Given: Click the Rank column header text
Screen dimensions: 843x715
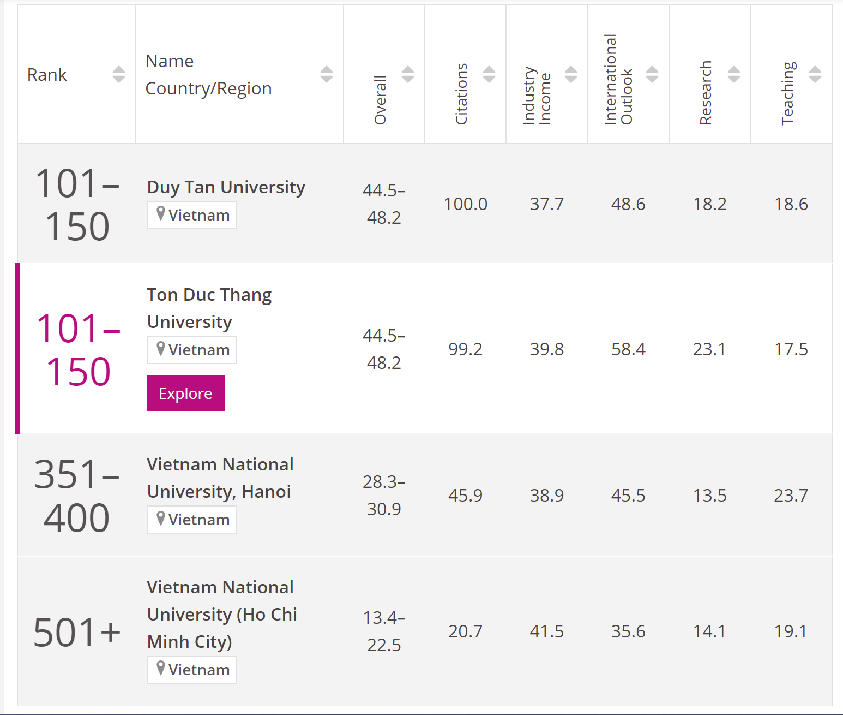Looking at the screenshot, I should point(47,75).
